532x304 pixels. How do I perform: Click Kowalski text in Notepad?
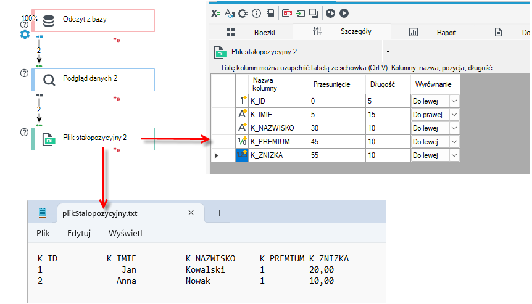click(206, 269)
